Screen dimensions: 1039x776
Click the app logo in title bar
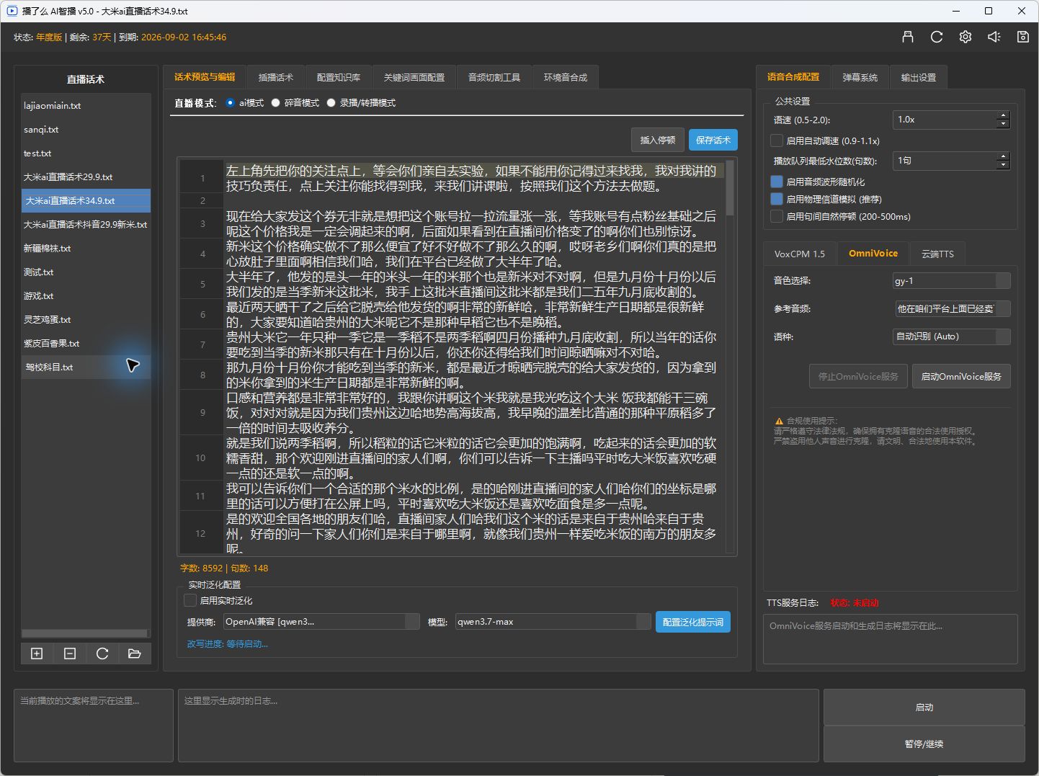(x=12, y=11)
